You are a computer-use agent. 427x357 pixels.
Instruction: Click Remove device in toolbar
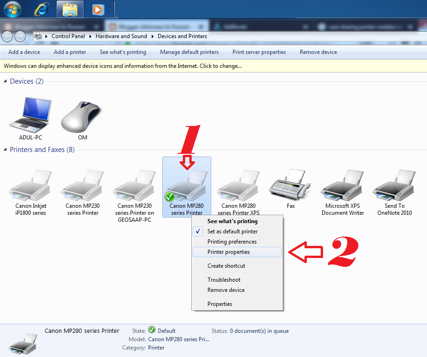point(318,52)
